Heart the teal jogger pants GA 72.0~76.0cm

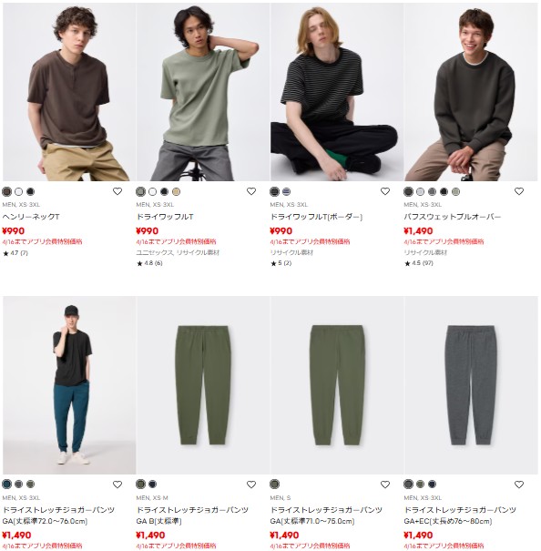[x=117, y=485]
